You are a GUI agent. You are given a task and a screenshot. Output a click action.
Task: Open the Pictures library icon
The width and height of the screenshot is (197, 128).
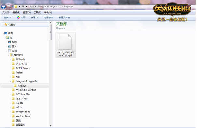tap(9, 46)
